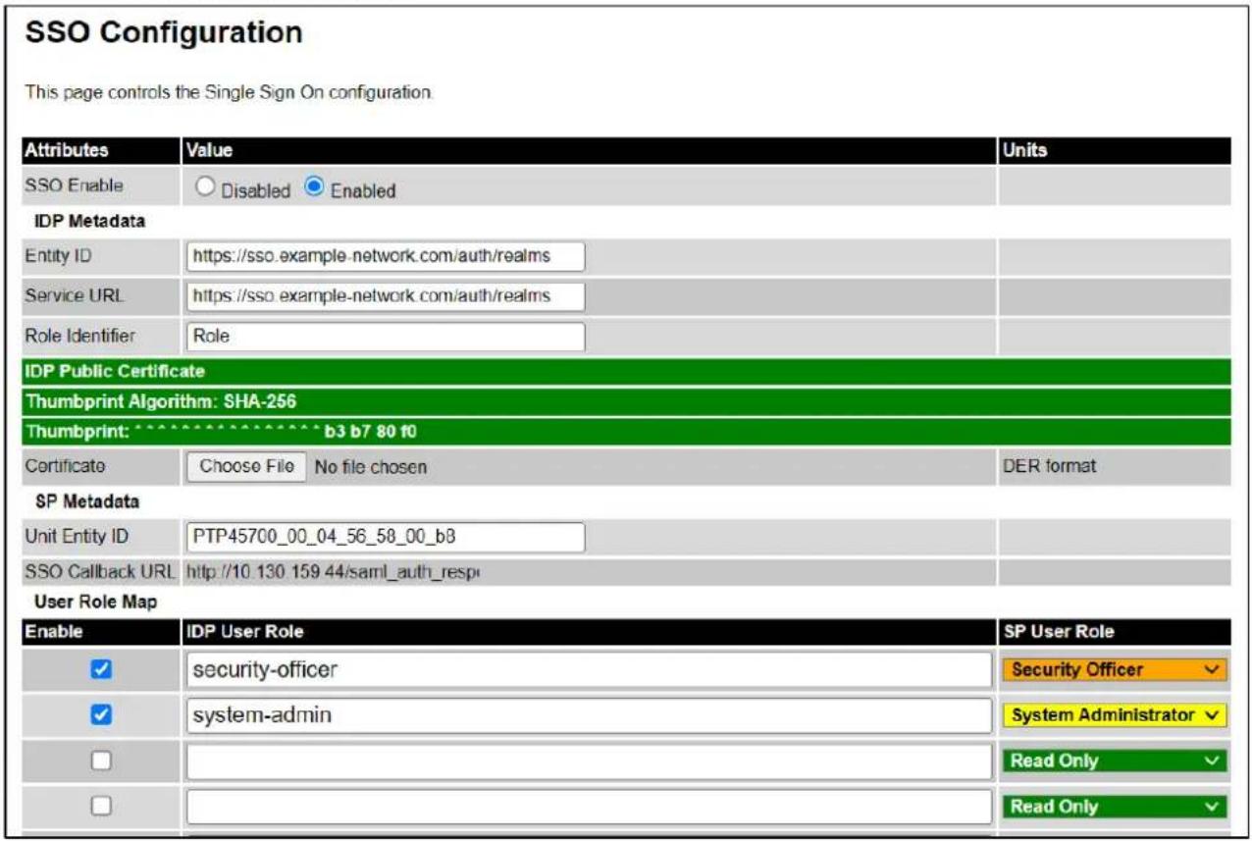
Task: Click the Role Identifier input field
Action: point(384,336)
